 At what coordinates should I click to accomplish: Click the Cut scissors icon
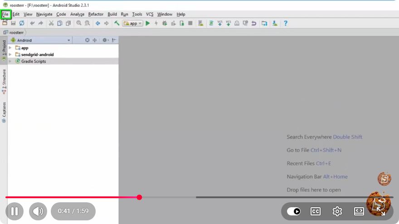51,24
